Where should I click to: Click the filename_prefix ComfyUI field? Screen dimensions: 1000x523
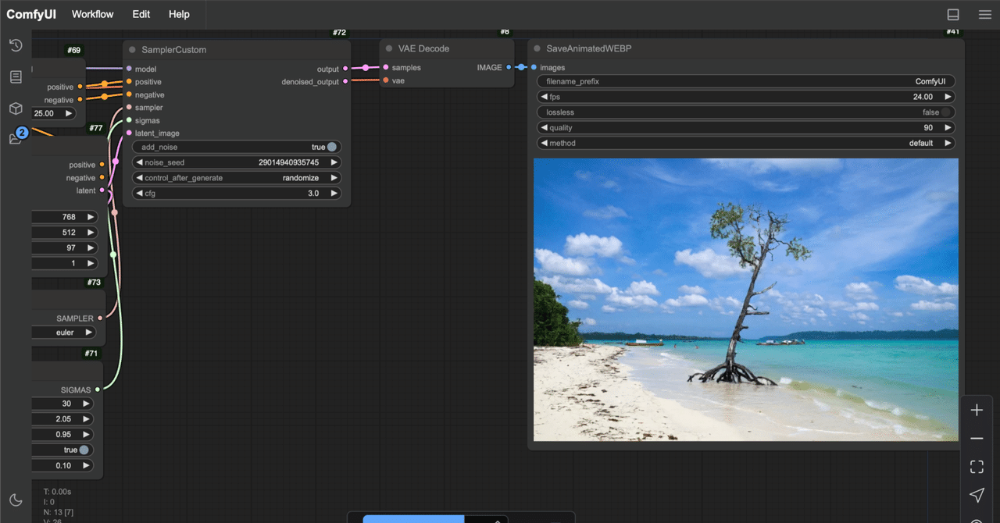click(x=745, y=81)
